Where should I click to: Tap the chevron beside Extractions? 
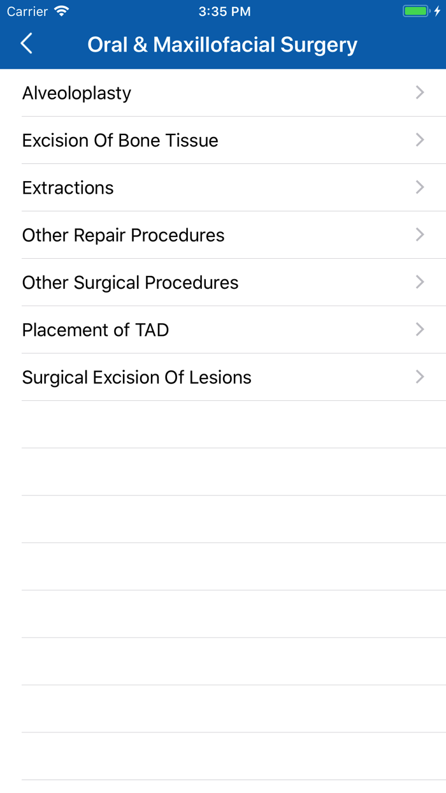(x=419, y=187)
